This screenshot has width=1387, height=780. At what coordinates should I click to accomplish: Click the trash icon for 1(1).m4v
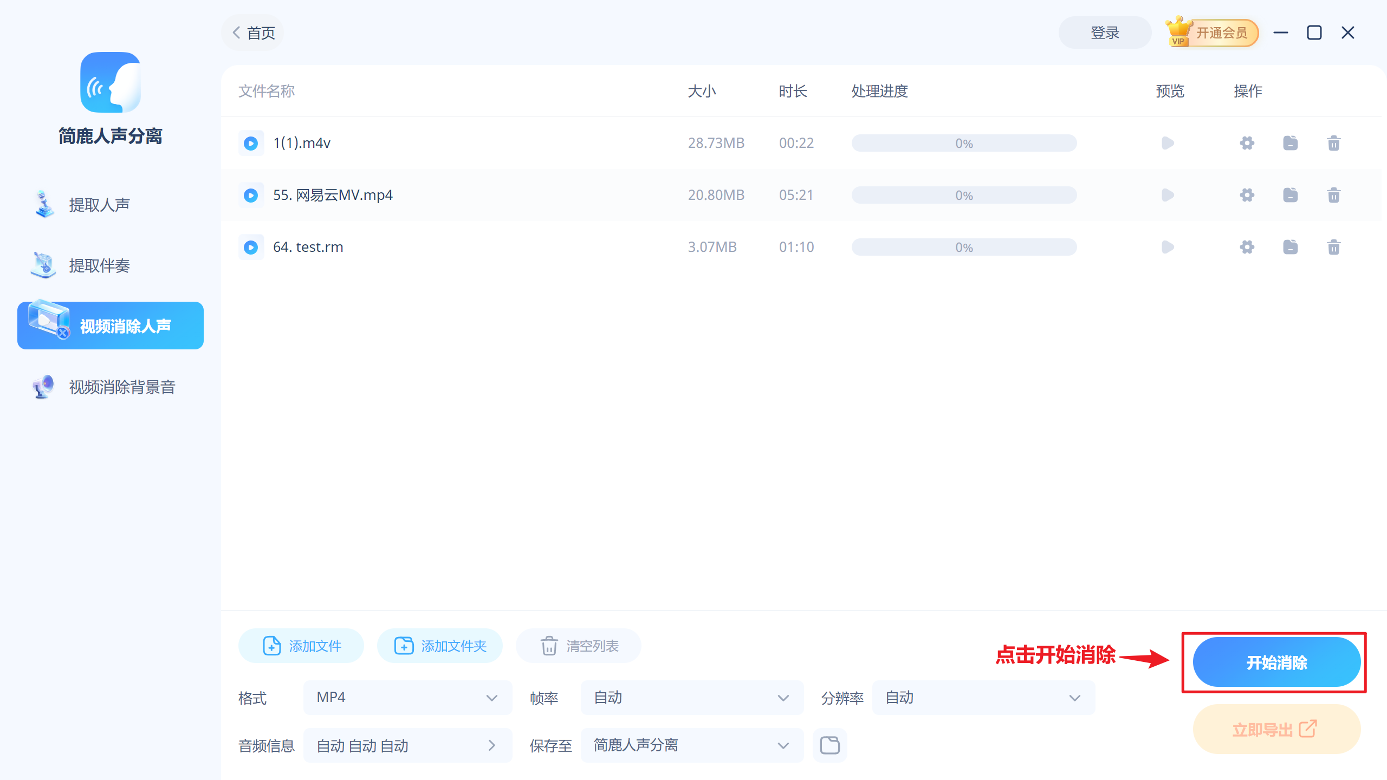[1333, 143]
